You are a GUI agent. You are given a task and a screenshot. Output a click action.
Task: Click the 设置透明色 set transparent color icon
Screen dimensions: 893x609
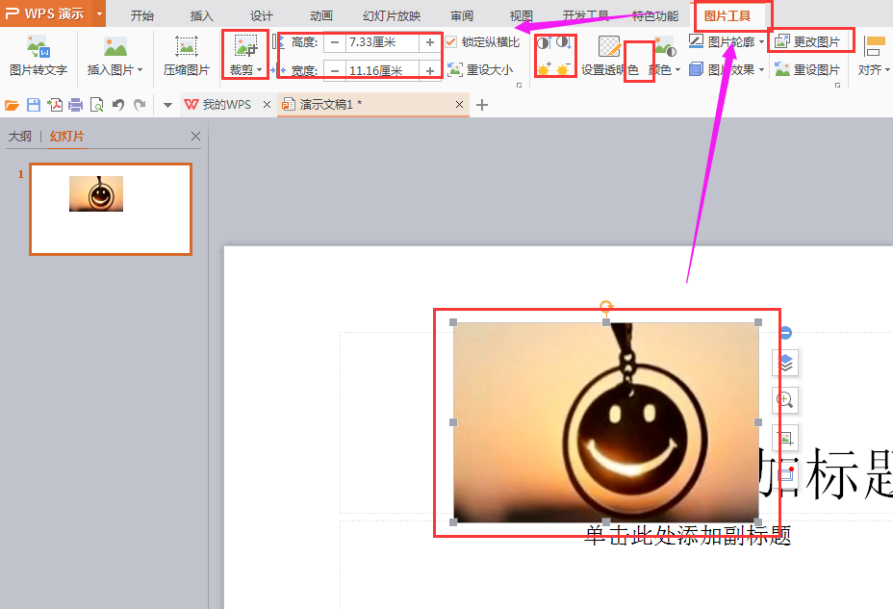click(609, 46)
